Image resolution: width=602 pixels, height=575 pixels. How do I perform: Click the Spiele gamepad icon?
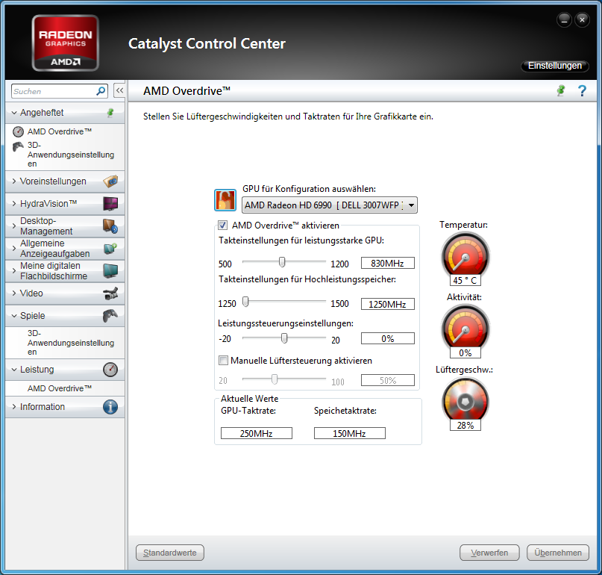coord(110,316)
